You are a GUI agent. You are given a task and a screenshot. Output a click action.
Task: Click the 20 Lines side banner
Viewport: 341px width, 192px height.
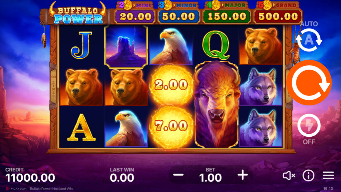coord(54,86)
